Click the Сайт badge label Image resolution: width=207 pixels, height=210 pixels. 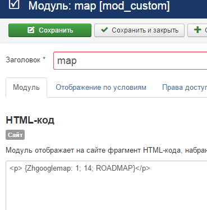15,135
